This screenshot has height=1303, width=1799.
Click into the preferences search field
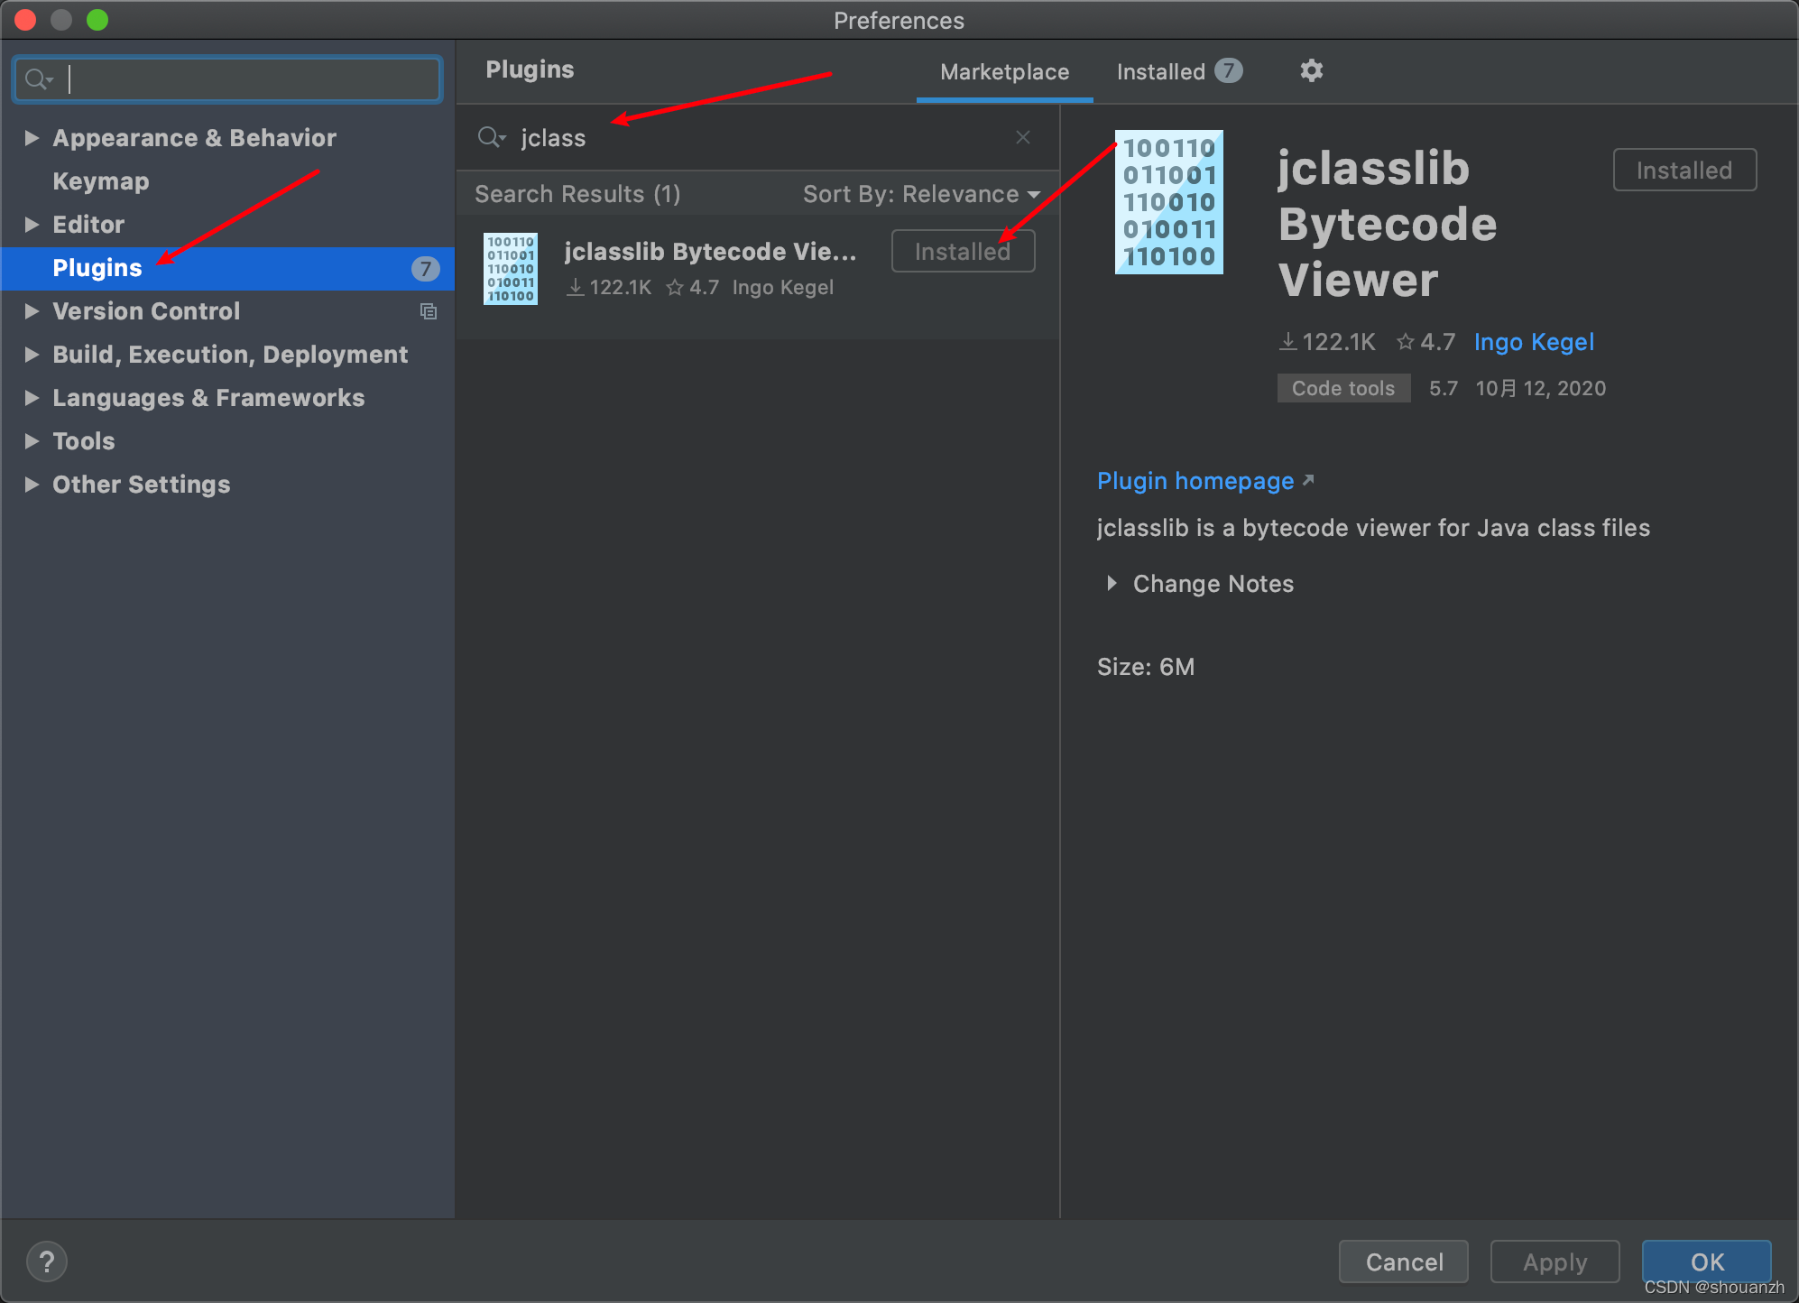(253, 79)
